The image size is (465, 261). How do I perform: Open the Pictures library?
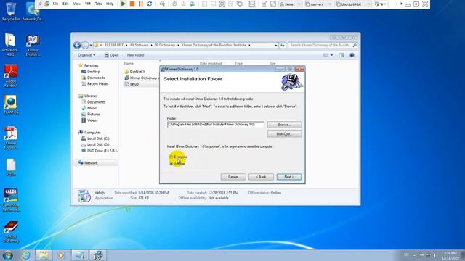pos(91,115)
